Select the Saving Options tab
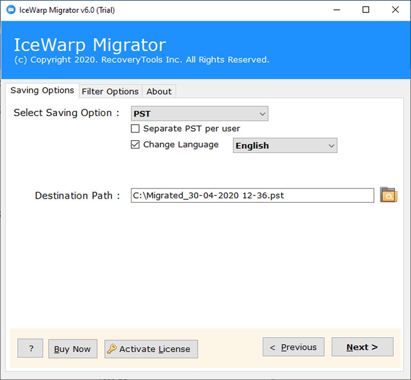The image size is (411, 380). pyautogui.click(x=42, y=90)
